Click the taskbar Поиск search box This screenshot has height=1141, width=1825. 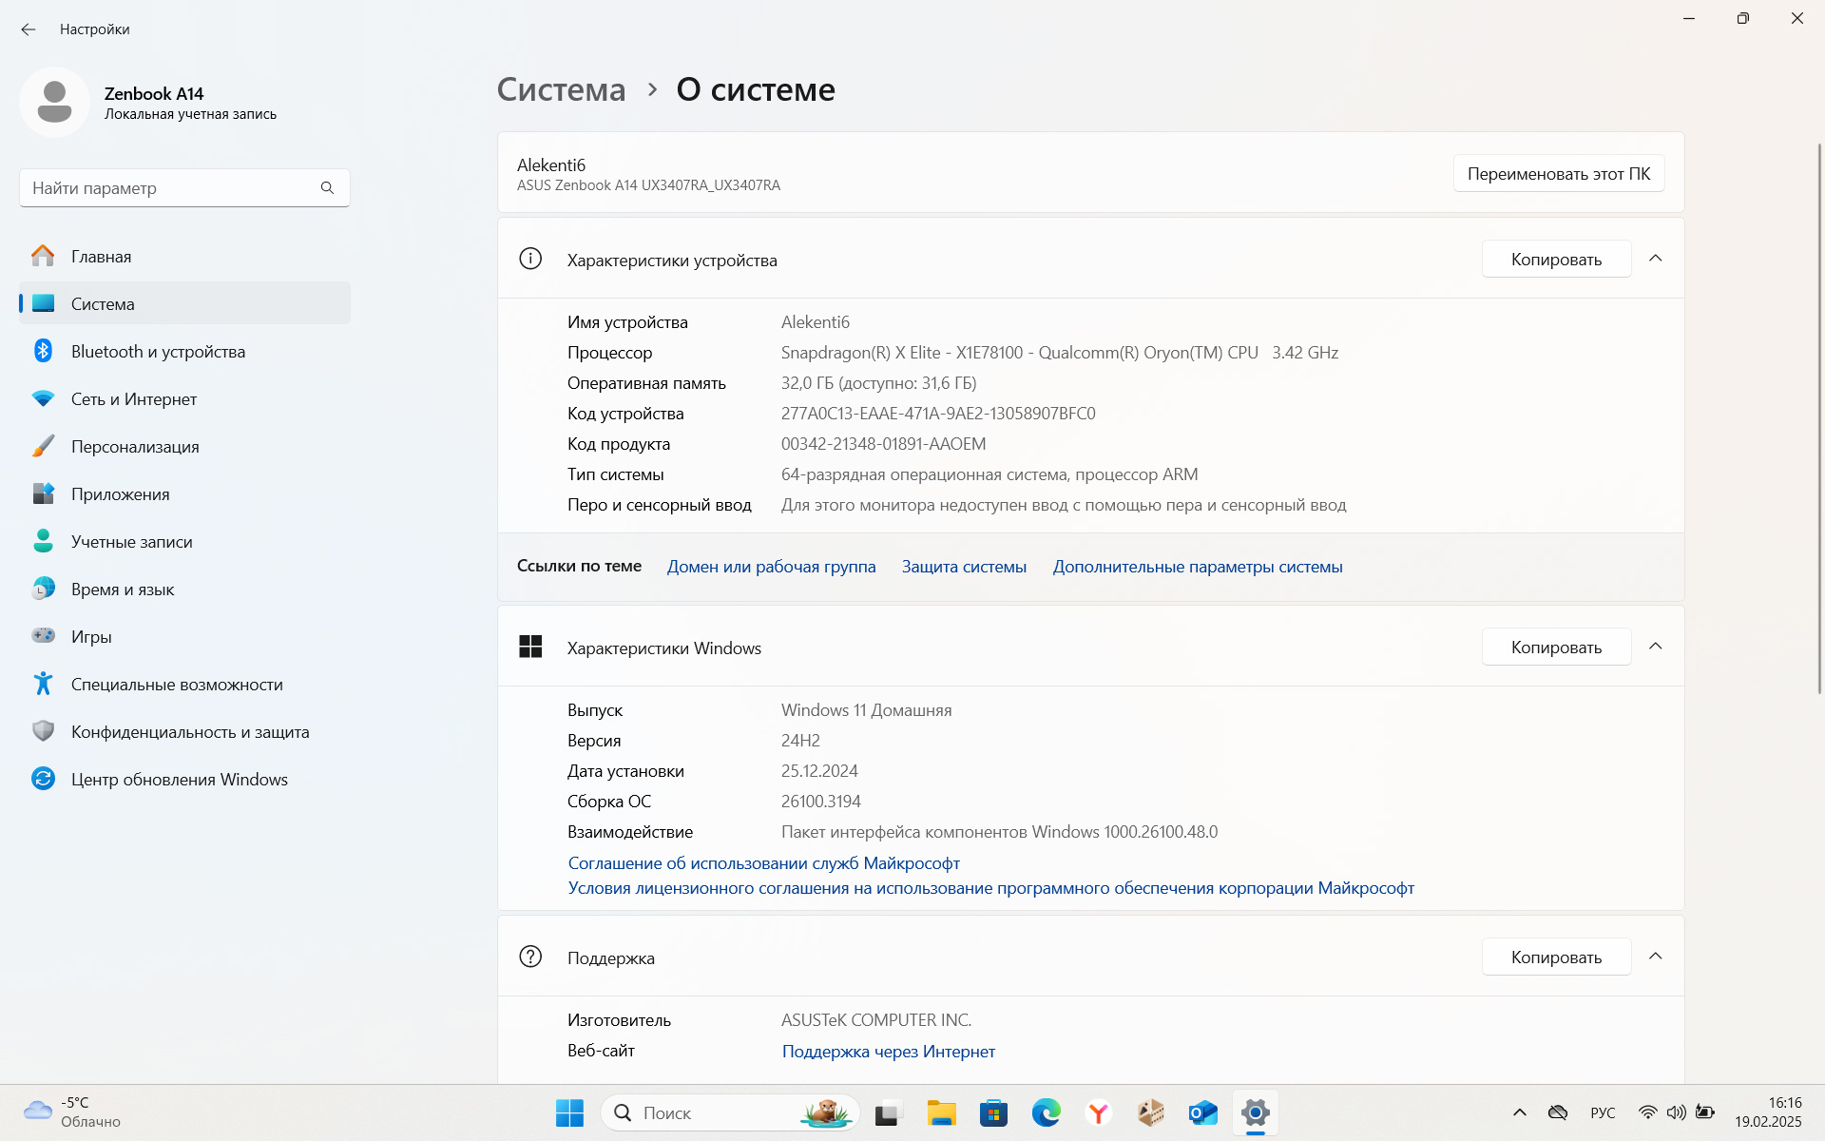click(730, 1112)
